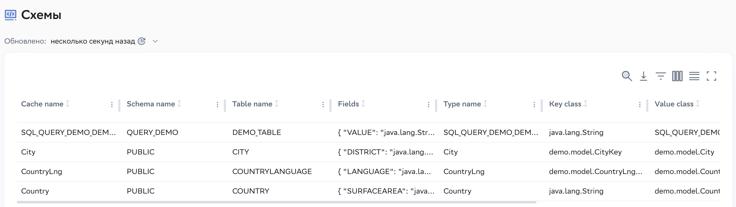This screenshot has width=736, height=207.
Task: Sort by Fields column arrows
Action: coord(364,103)
